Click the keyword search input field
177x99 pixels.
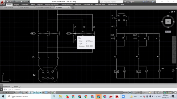pyautogui.click(x=111, y=2)
